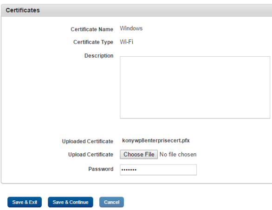
Task: Select Save & Continue
Action: coord(71,202)
